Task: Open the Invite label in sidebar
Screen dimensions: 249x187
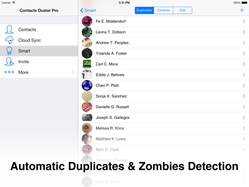Action: [23, 62]
